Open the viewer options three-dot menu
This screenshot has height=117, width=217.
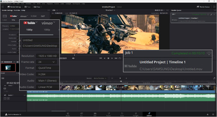[x=167, y=10]
